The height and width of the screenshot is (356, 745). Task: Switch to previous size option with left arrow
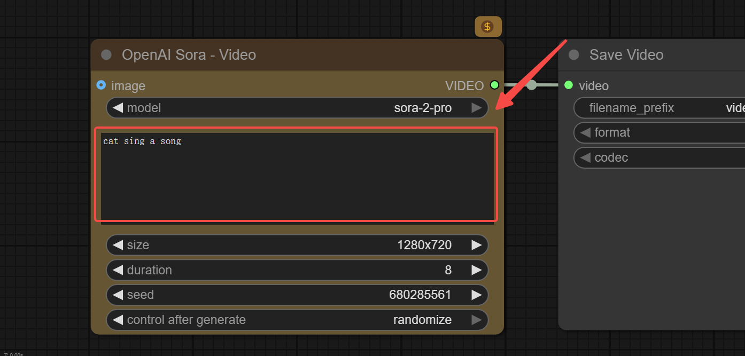(118, 245)
